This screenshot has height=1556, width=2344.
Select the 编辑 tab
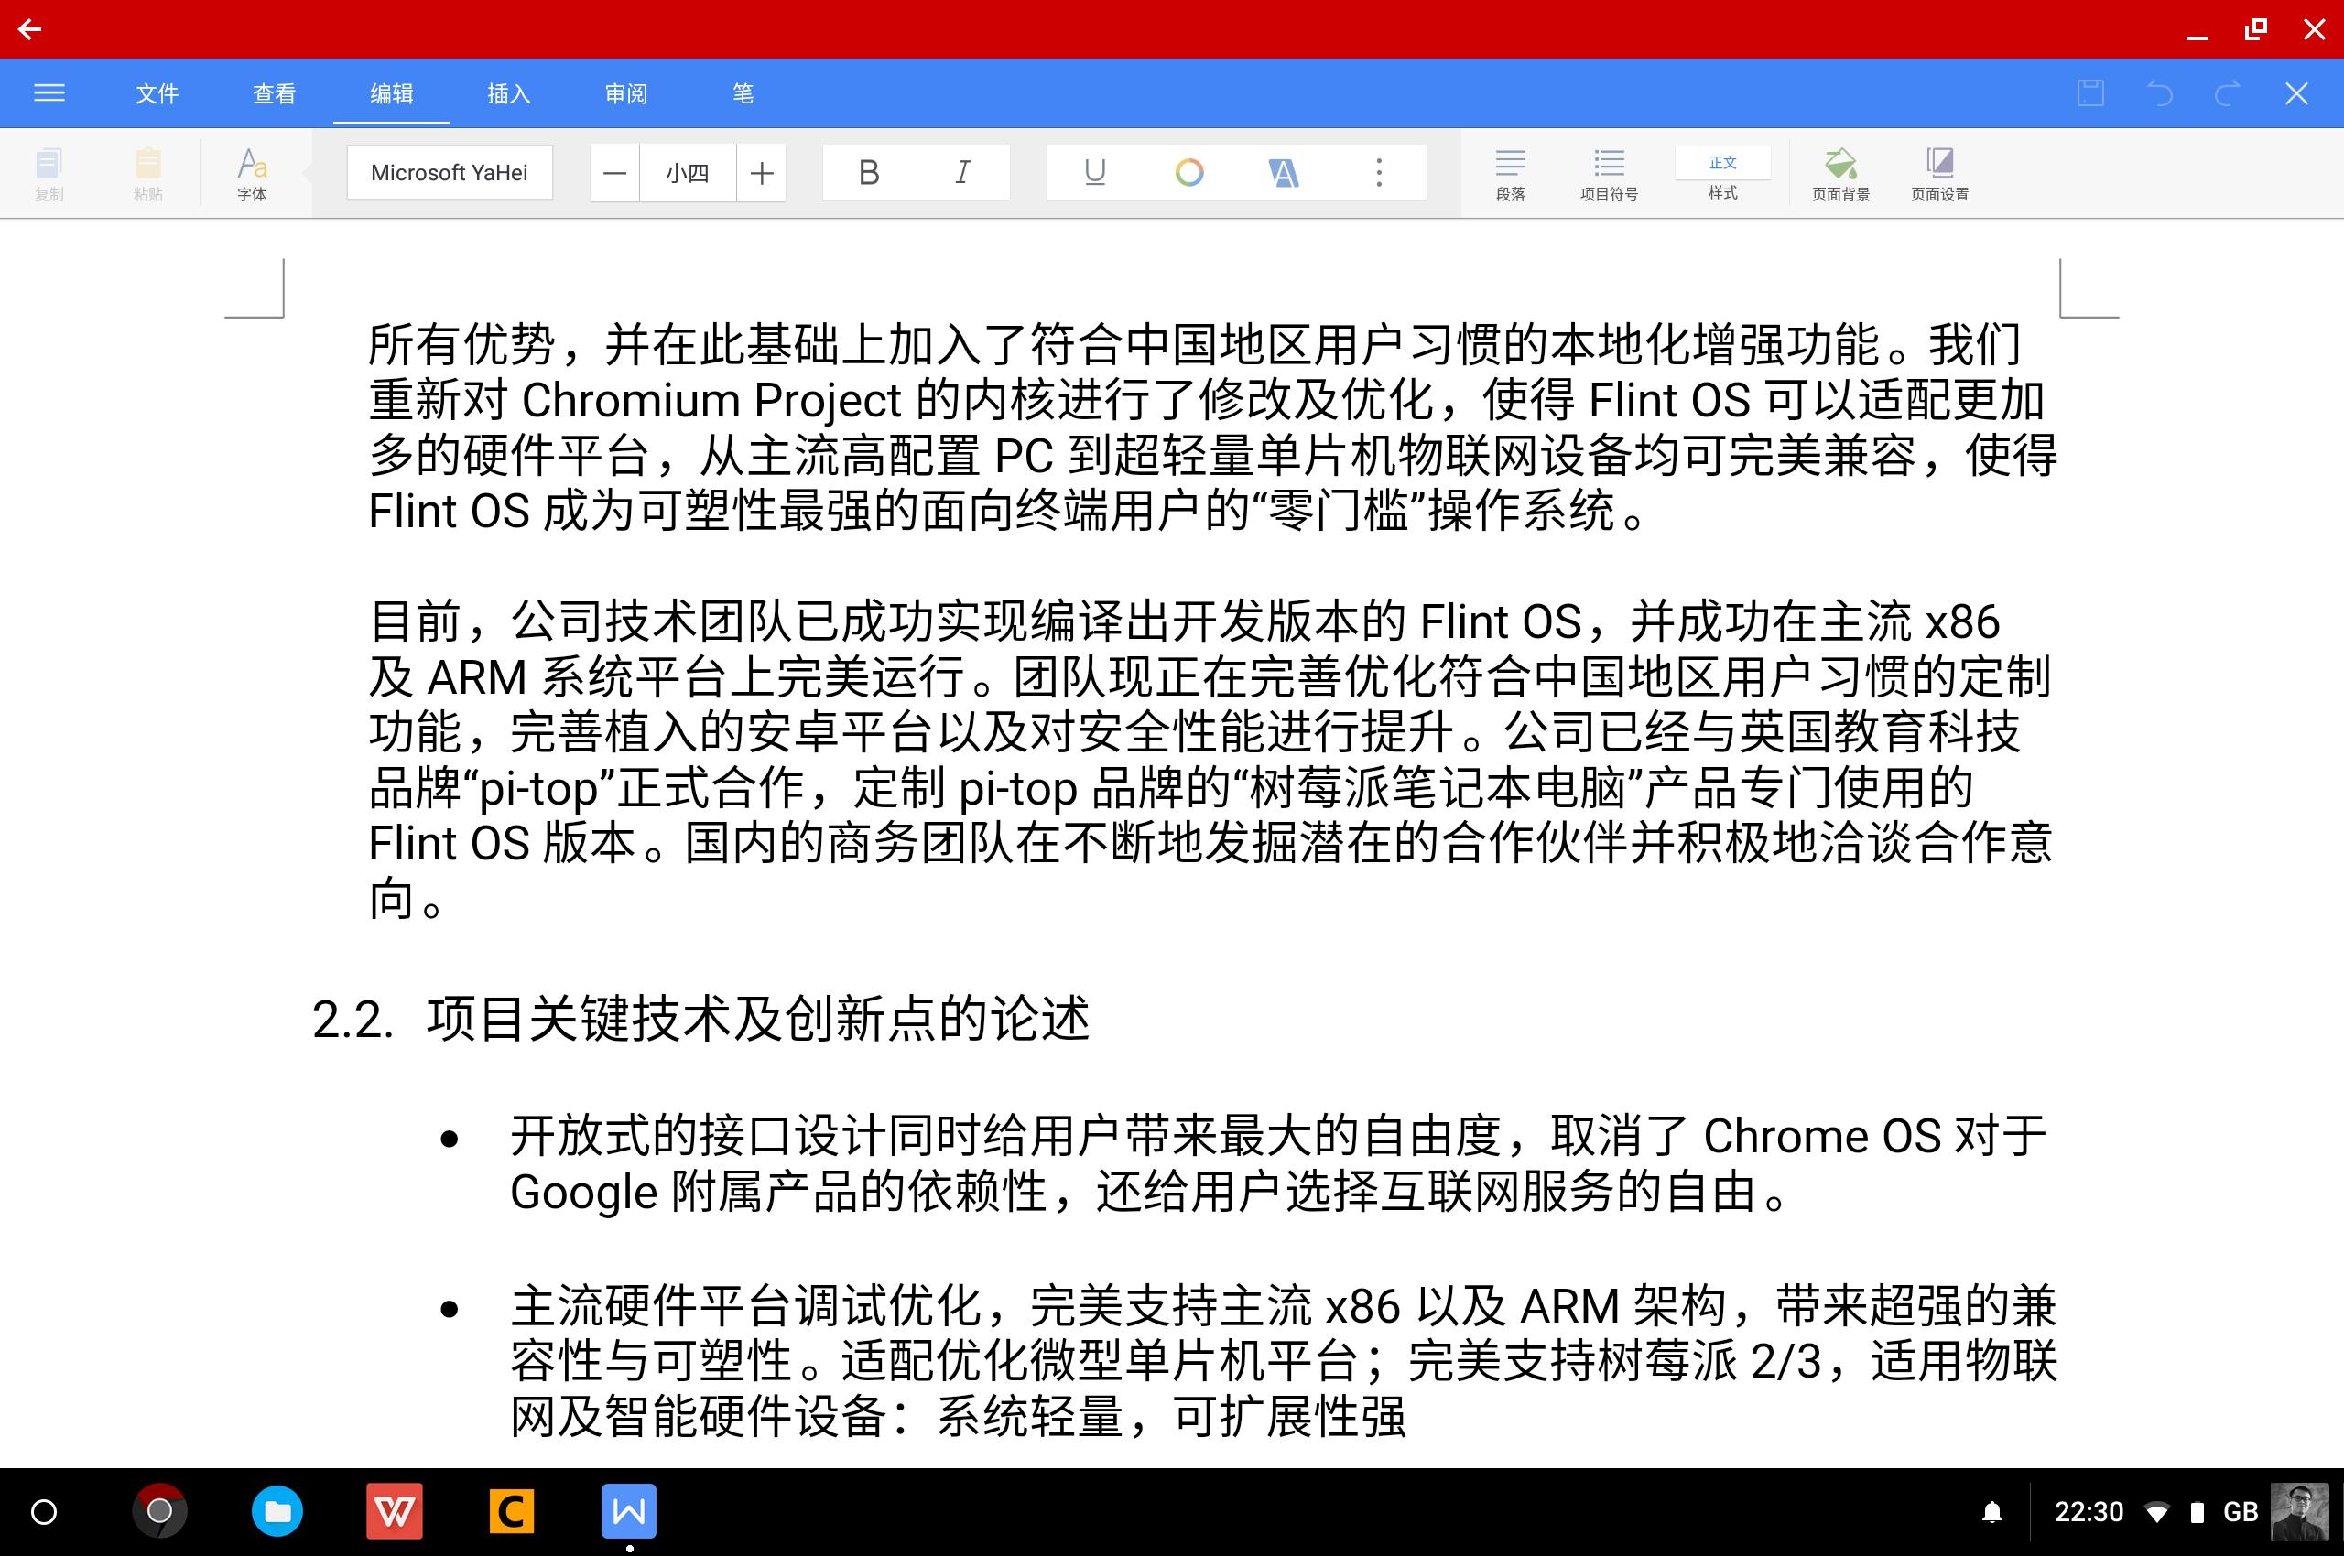coord(391,93)
